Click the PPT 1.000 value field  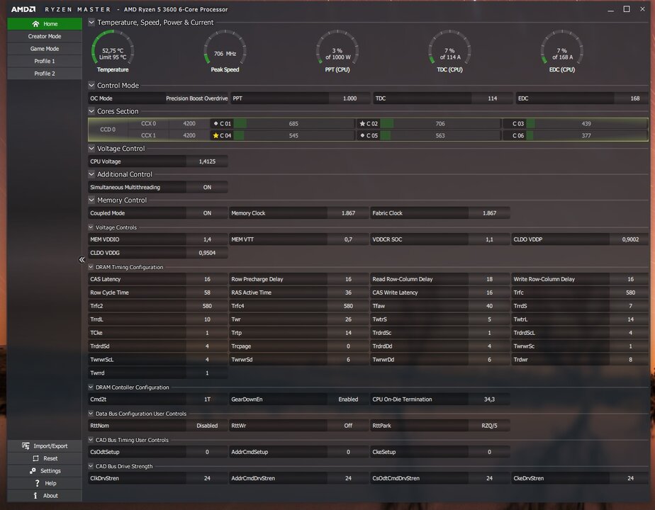pyautogui.click(x=349, y=98)
